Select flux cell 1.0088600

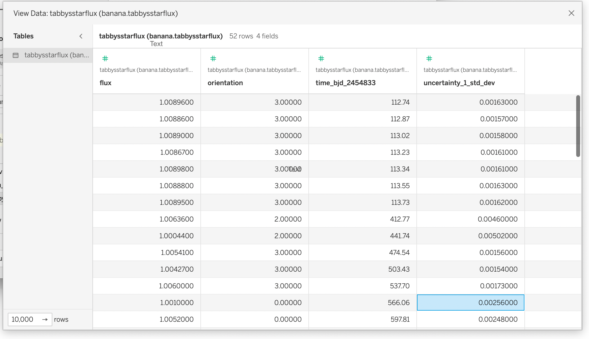coord(147,119)
